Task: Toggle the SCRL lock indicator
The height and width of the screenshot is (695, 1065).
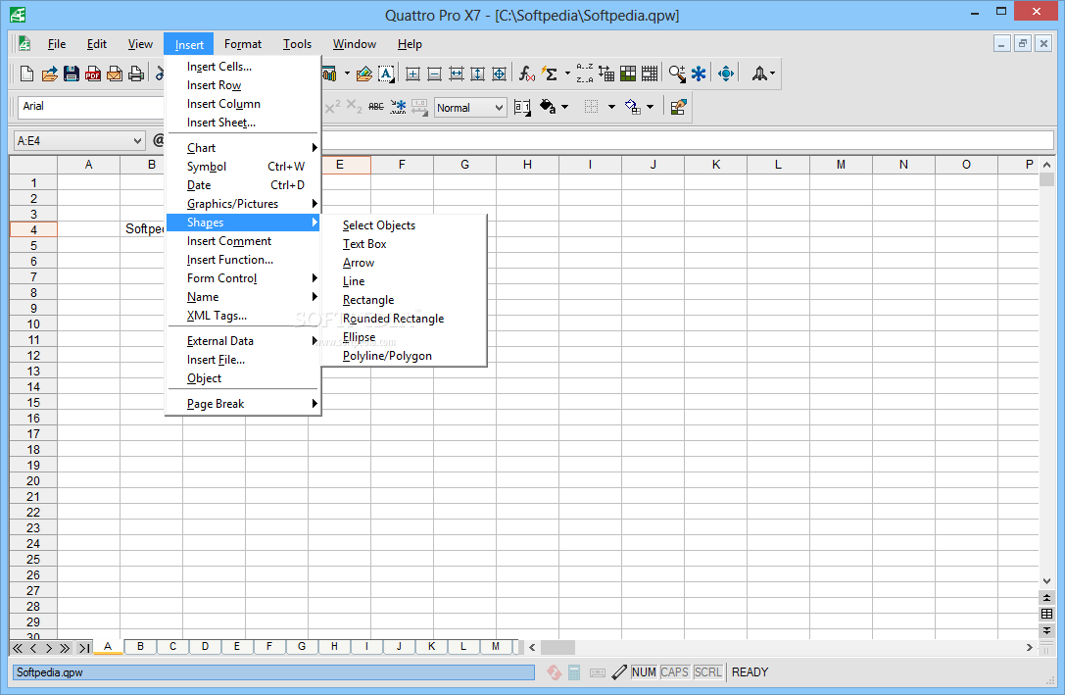Action: pos(707,672)
